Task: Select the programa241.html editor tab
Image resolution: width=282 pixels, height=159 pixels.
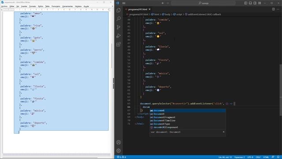Action: click(137, 9)
